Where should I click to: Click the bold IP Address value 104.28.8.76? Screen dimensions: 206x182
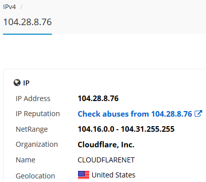pyautogui.click(x=98, y=99)
